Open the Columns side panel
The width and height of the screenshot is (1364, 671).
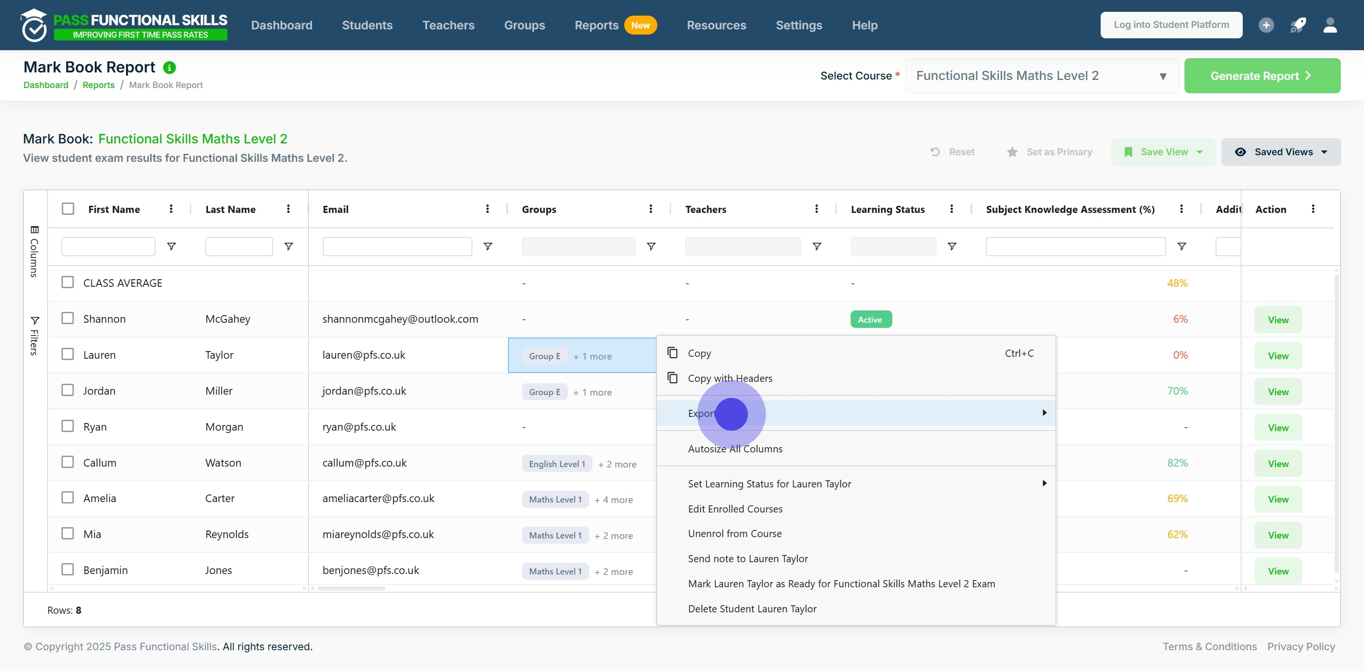pos(35,252)
